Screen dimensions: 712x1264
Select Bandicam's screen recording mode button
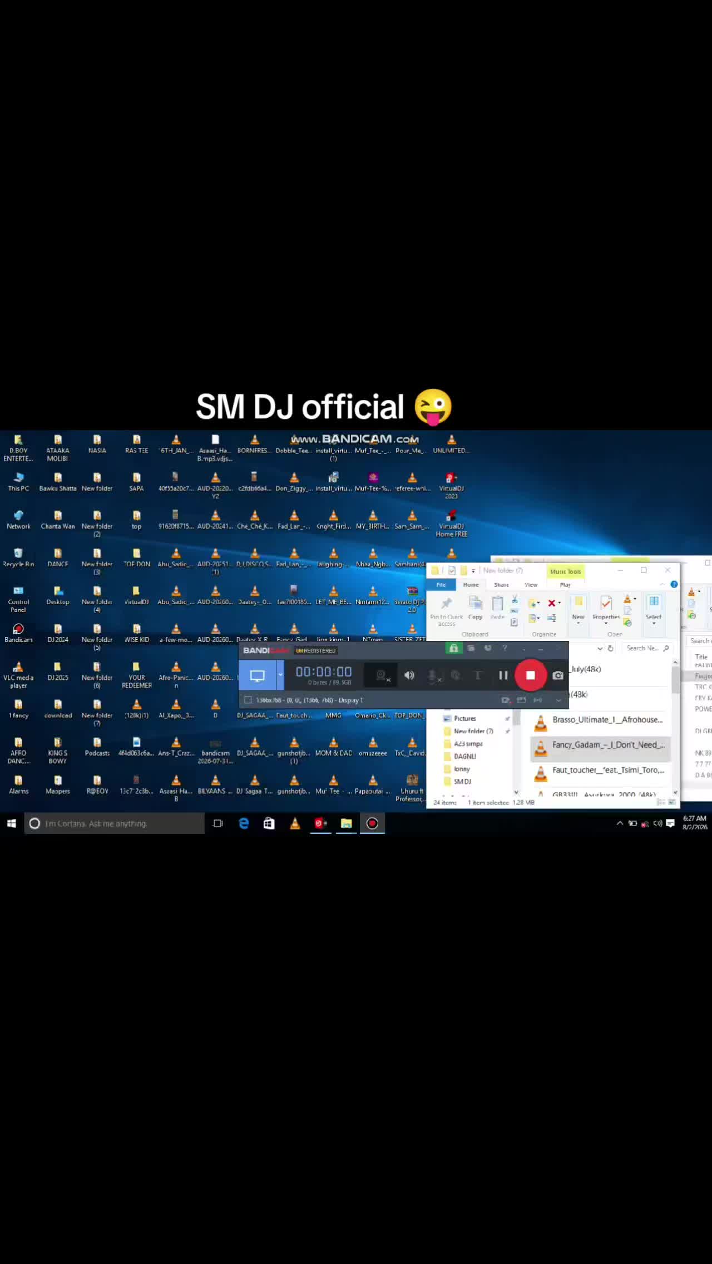[258, 675]
